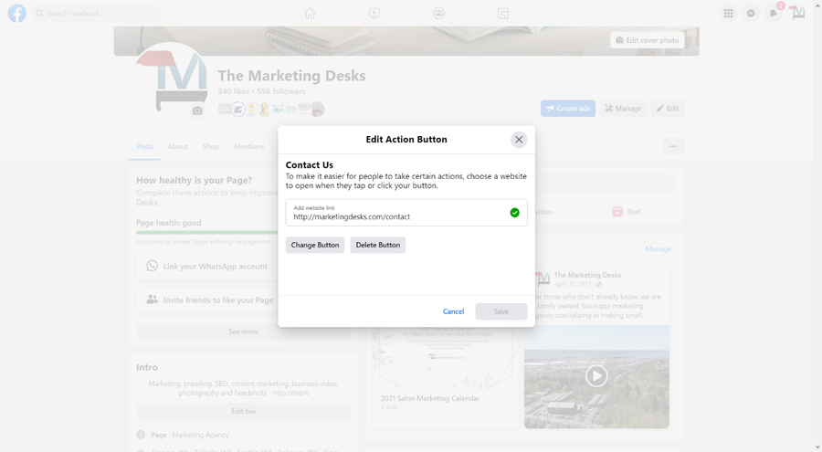
Task: Open the apps grid menu icon
Action: click(x=729, y=13)
